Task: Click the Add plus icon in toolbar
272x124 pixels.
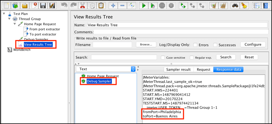Action: [x=113, y=5]
